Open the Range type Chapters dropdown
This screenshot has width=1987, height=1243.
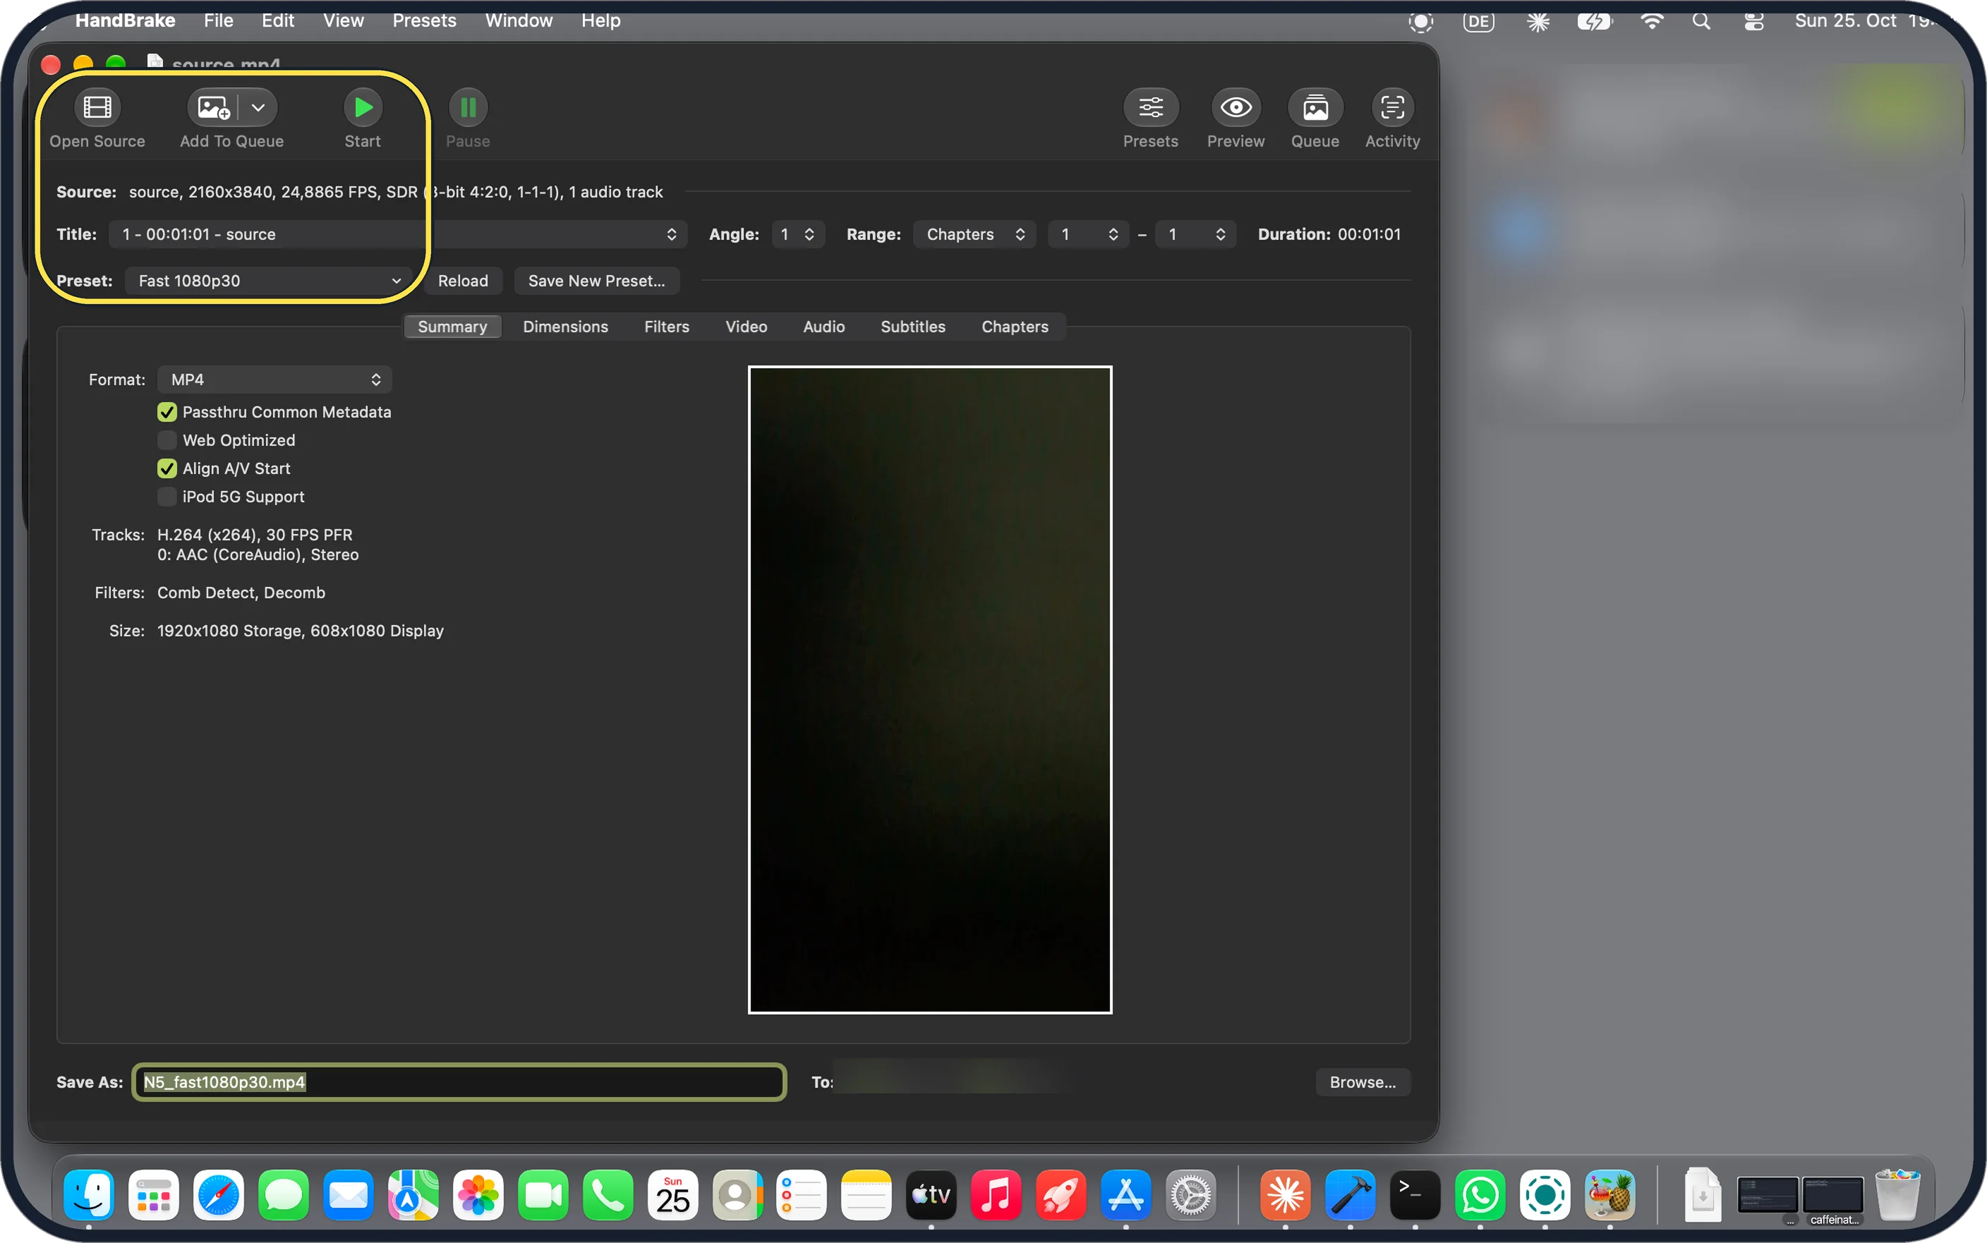(974, 234)
